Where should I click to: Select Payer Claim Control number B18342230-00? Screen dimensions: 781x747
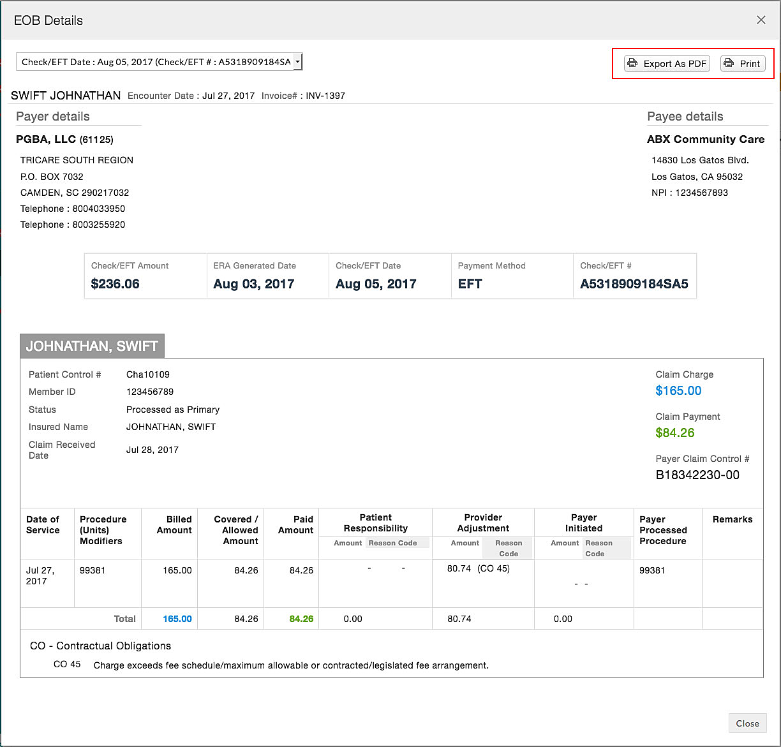697,475
